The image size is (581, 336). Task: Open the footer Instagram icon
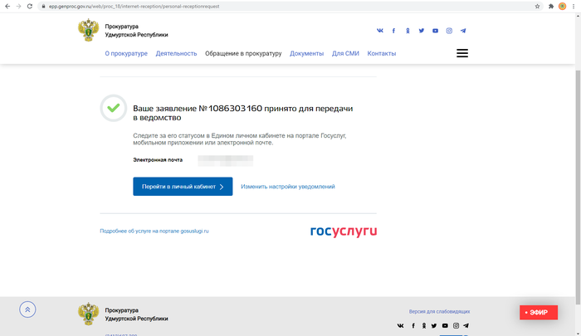[x=456, y=325]
